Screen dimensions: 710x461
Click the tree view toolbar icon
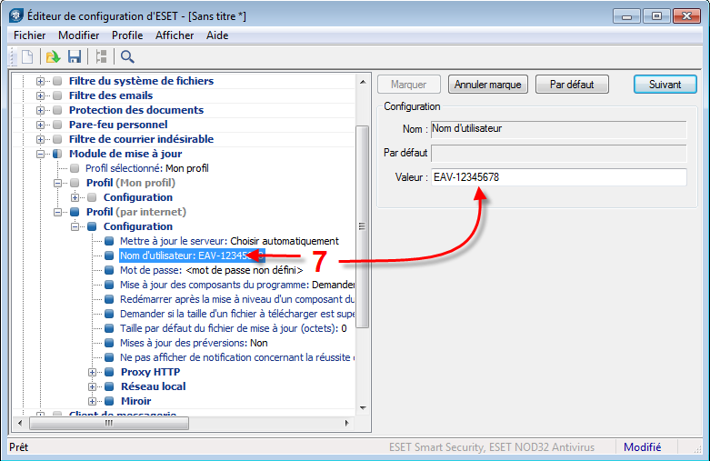(101, 56)
